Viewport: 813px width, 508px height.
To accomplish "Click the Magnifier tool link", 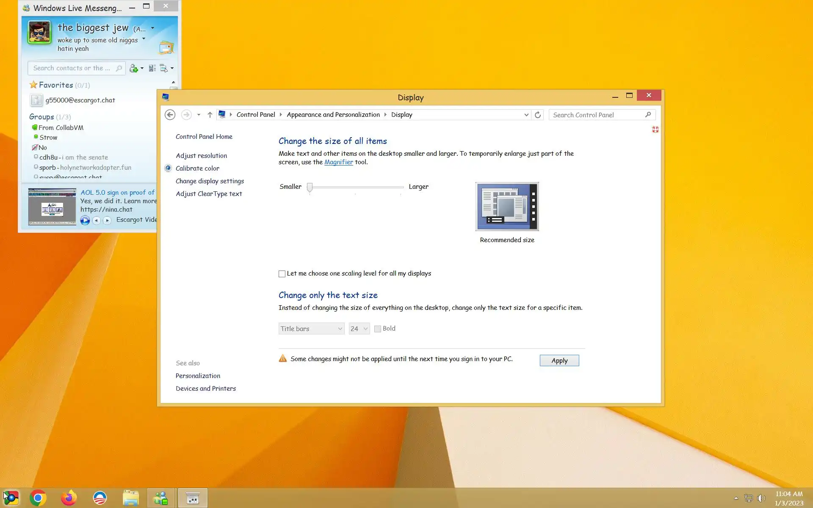I will click(338, 162).
